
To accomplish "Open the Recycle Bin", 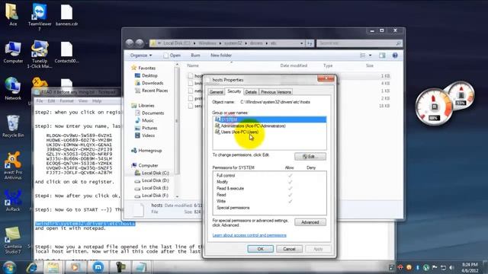I will click(x=13, y=126).
